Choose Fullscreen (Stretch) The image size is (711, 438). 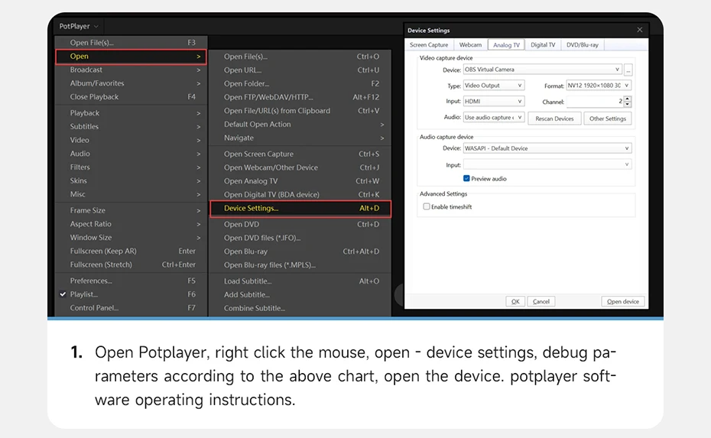click(x=131, y=264)
